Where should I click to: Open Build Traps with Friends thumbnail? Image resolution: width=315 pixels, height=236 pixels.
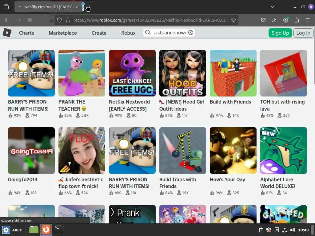point(183,151)
